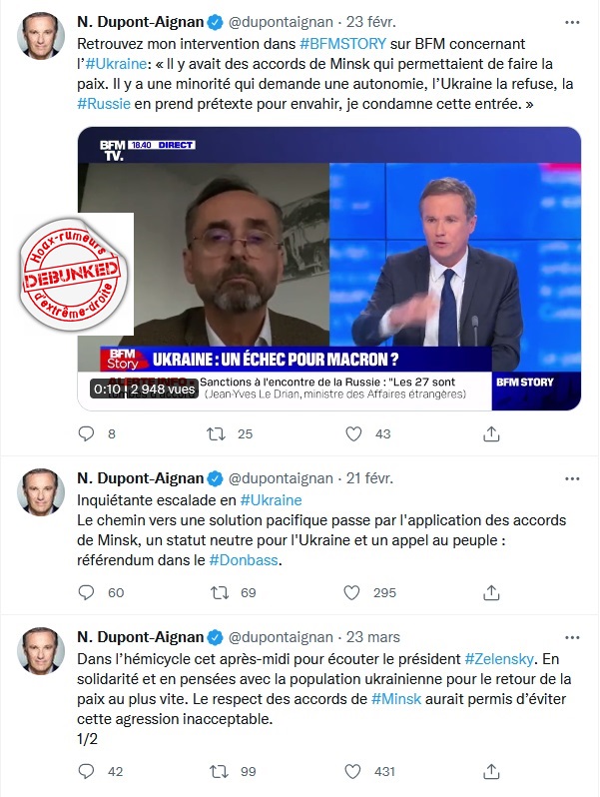Open the #BFMSTORY hashtag link
Image resolution: width=600 pixels, height=797 pixels.
click(343, 44)
